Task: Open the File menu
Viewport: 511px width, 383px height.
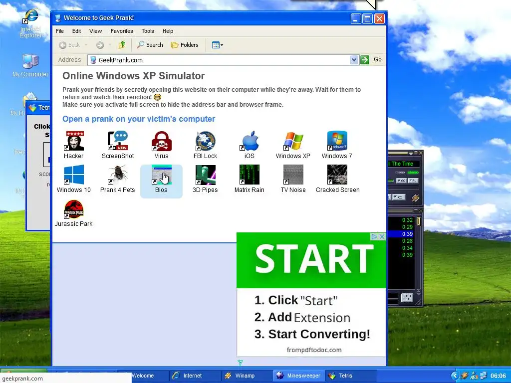Action: 60,31
